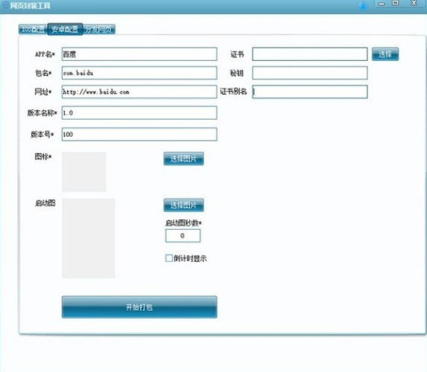Image resolution: width=427 pixels, height=372 pixels.
Task: Click the 图标 preview placeholder
Action: [84, 172]
